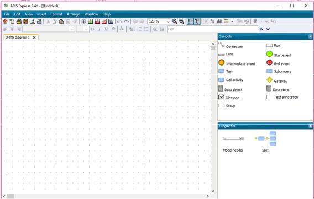
Task: Open the View menu
Action: tap(29, 14)
